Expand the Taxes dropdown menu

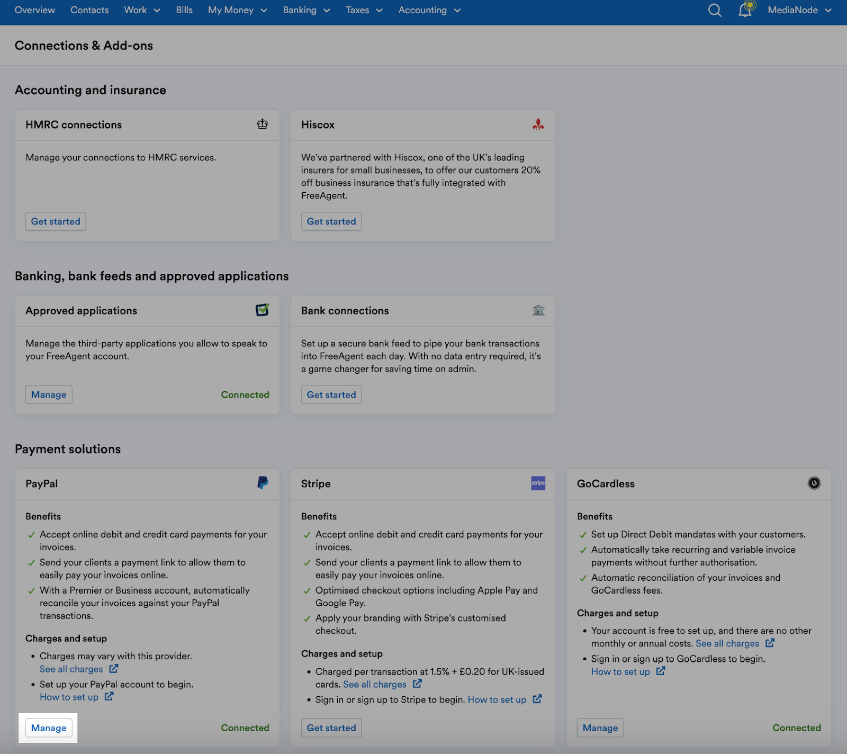coord(364,10)
